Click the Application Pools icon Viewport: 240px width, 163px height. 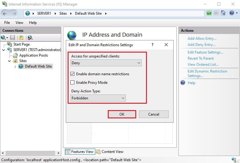pos(15,55)
